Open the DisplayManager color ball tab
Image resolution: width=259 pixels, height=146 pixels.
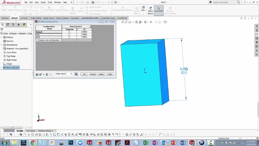24,25
